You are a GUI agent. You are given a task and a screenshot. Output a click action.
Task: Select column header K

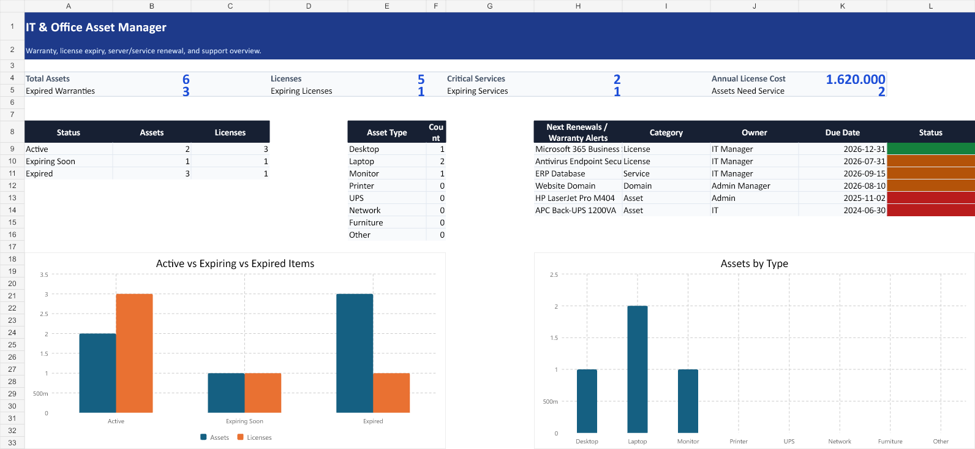pyautogui.click(x=843, y=6)
